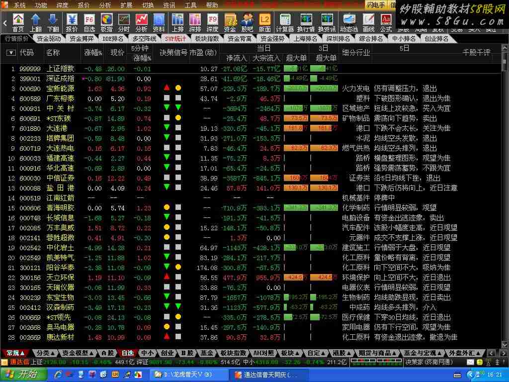The image size is (509, 382).
Task: Click the 上排 ranking toolbar icon
Action: click(177, 23)
